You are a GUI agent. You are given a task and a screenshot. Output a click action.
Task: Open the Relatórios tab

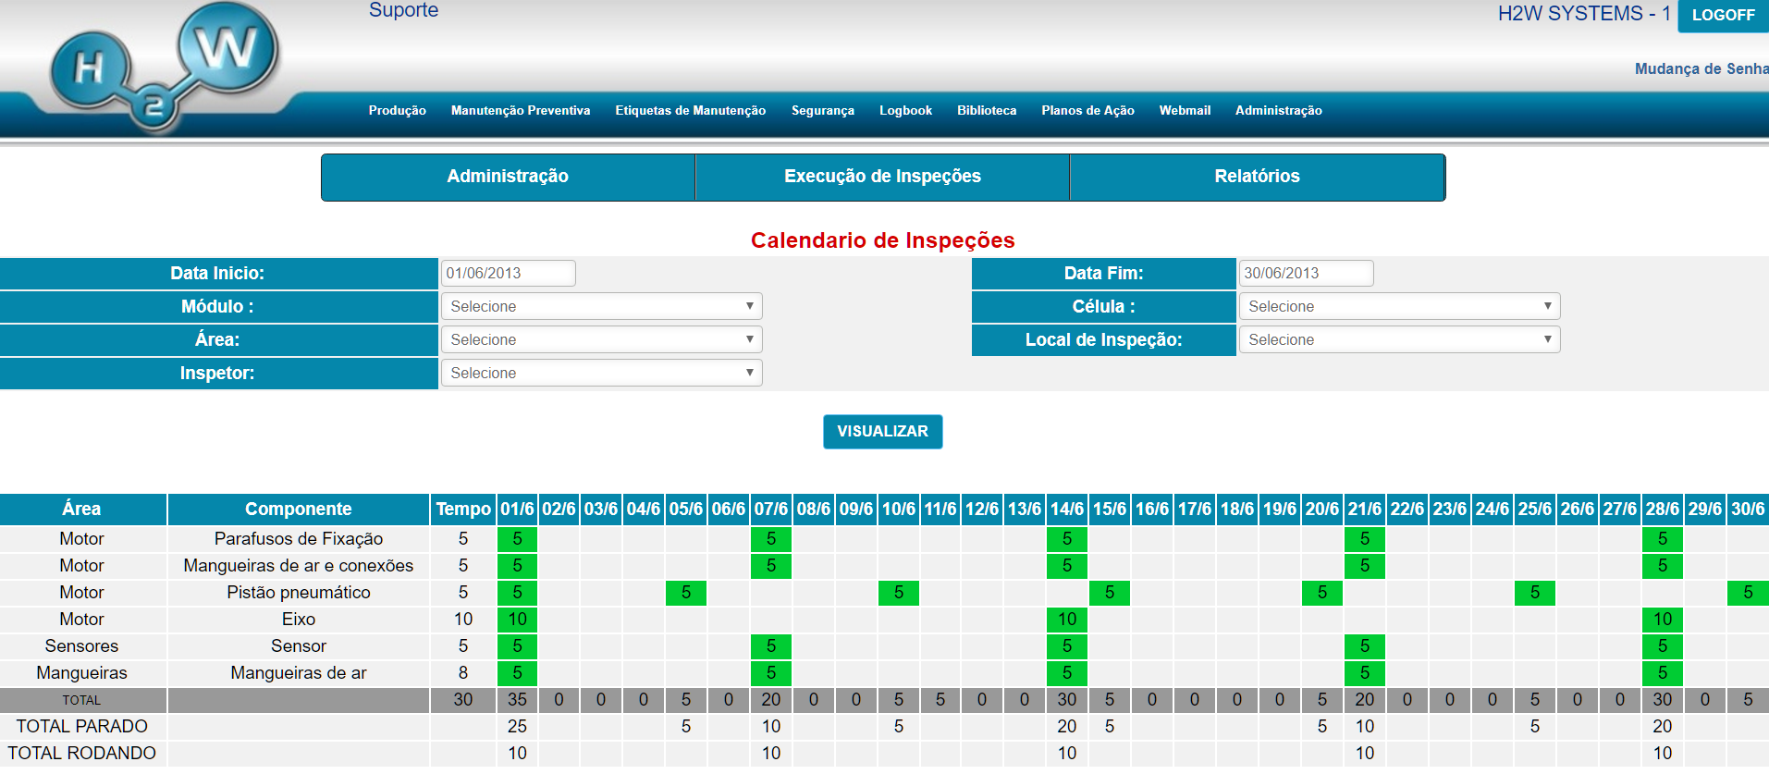click(x=1257, y=177)
